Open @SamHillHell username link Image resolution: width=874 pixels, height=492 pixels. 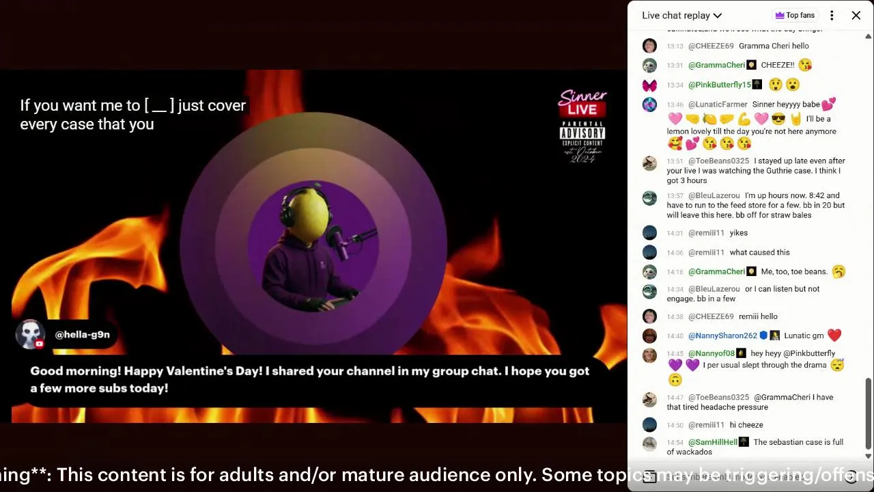(x=713, y=442)
